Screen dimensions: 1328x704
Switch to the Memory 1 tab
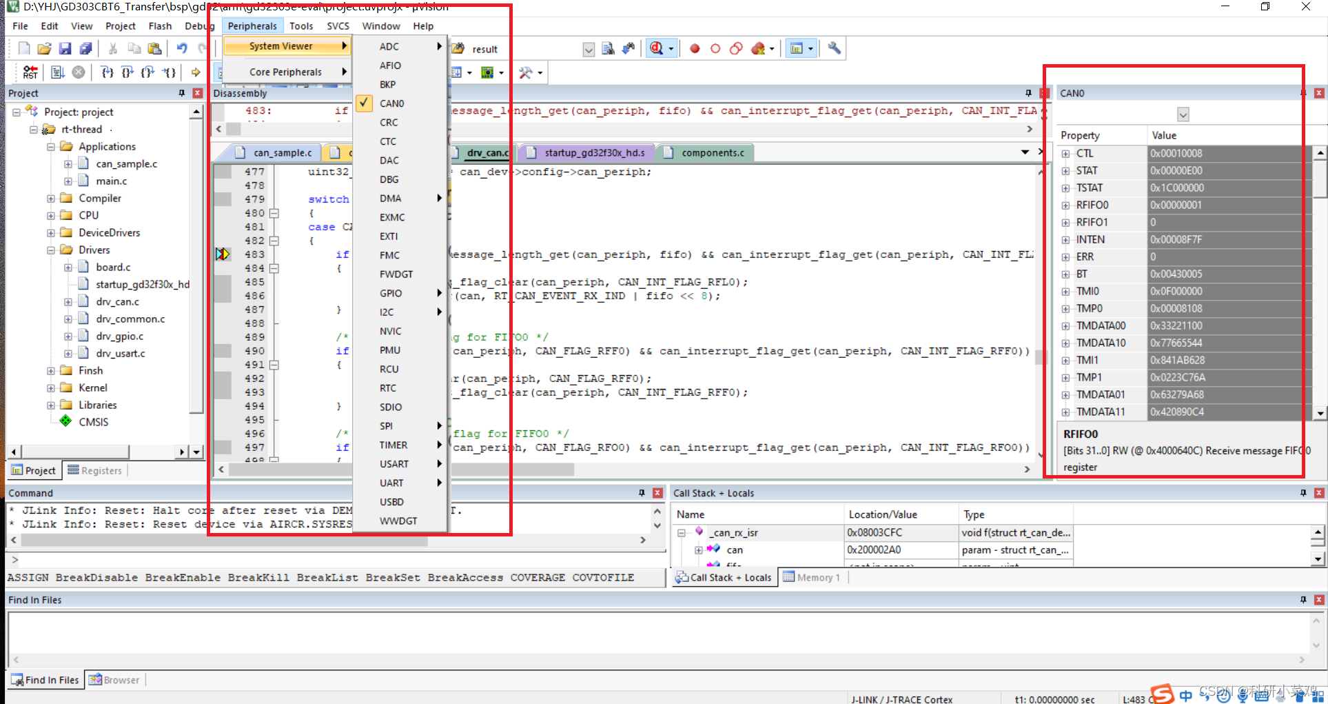click(x=812, y=577)
